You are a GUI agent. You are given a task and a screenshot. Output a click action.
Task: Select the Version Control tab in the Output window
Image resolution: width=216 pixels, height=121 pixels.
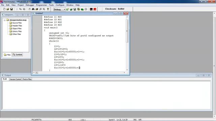15,79
